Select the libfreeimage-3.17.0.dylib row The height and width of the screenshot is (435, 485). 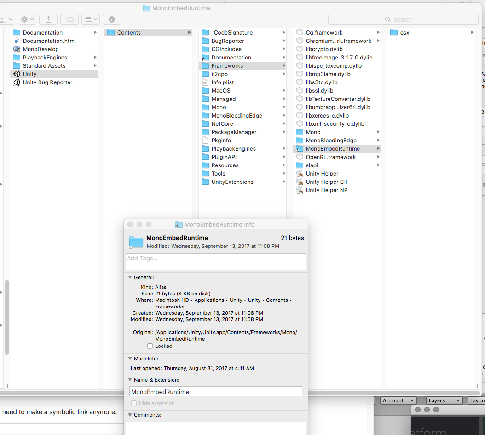coord(336,58)
